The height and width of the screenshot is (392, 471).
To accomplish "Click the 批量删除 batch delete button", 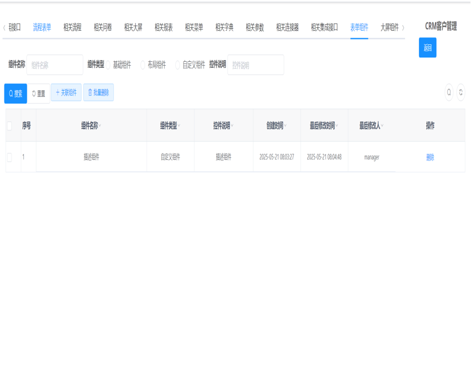I will (x=99, y=93).
